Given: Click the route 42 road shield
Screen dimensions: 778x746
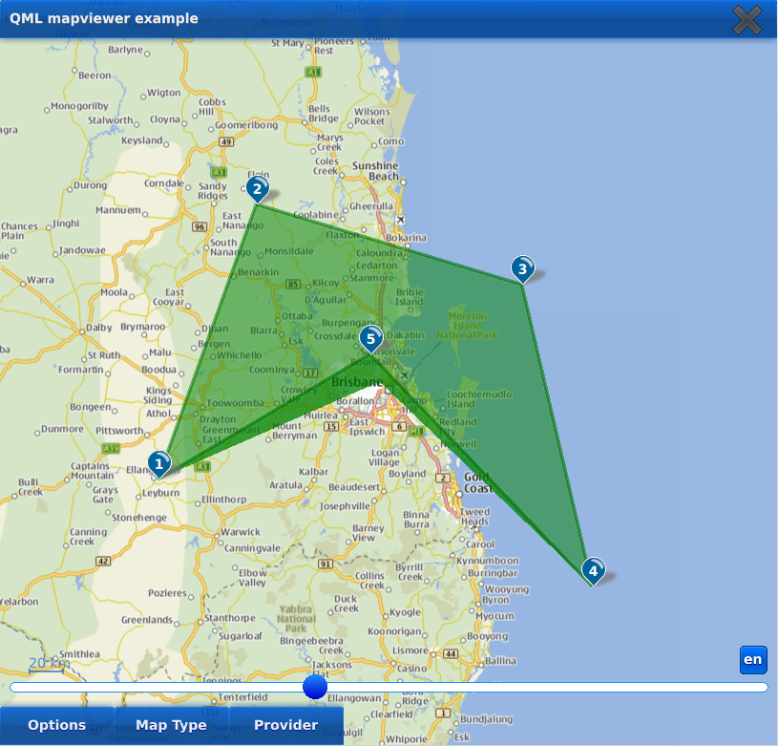Looking at the screenshot, I should click(103, 562).
